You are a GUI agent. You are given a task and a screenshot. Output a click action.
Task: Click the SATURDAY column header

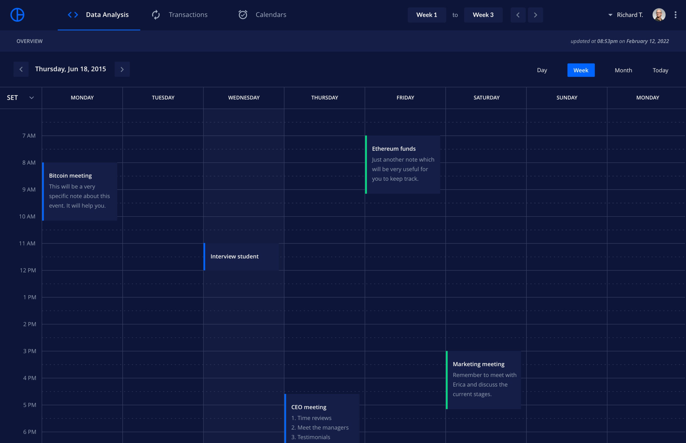486,98
